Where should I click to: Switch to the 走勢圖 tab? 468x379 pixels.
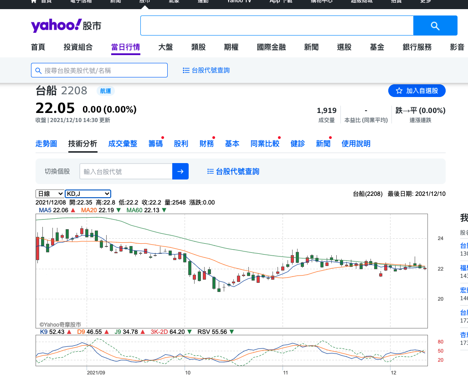46,143
